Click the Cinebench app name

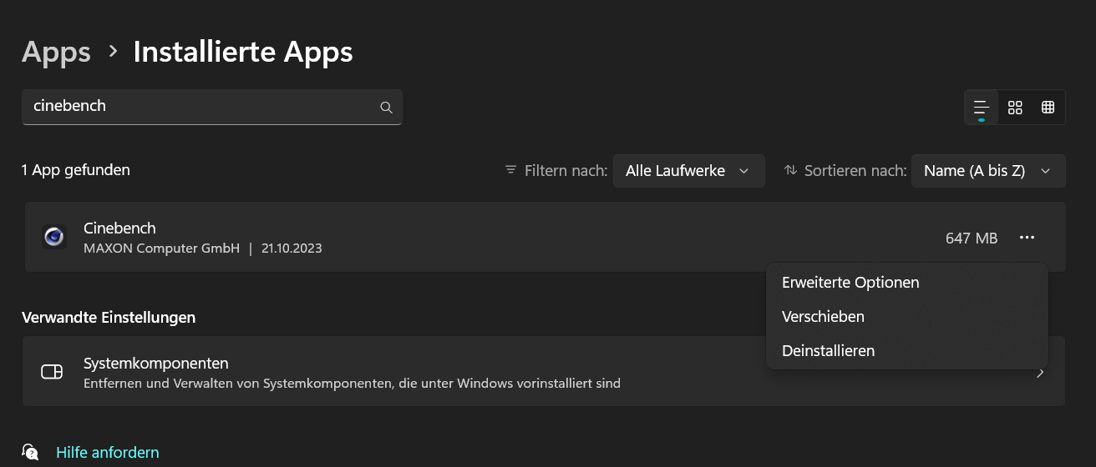click(x=119, y=228)
